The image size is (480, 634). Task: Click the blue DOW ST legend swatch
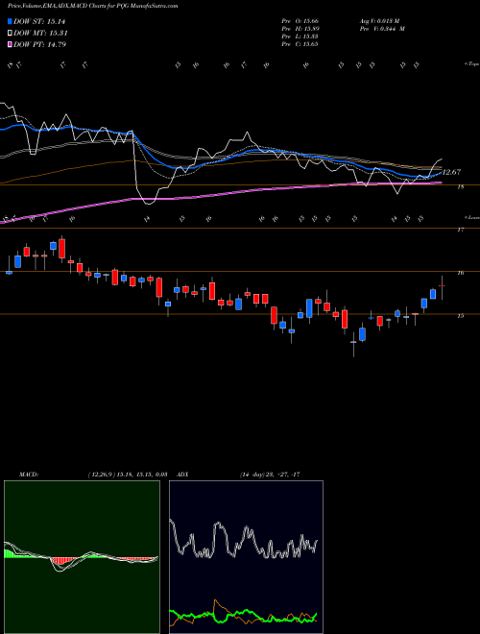tap(10, 21)
